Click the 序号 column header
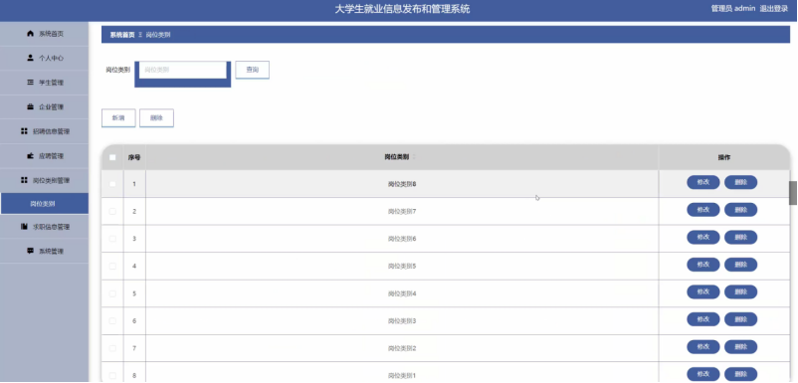This screenshot has width=798, height=383. click(x=134, y=157)
